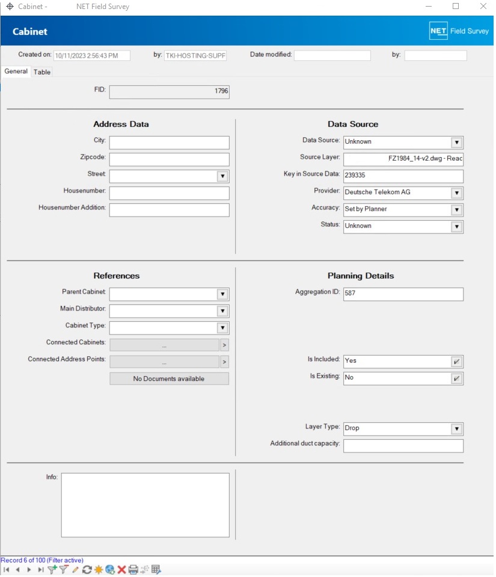Click the pencil edit icon
This screenshot has height=577, width=496.
coord(75,570)
